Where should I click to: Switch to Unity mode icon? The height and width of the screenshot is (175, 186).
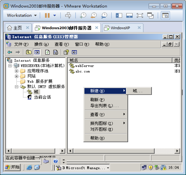150,15
